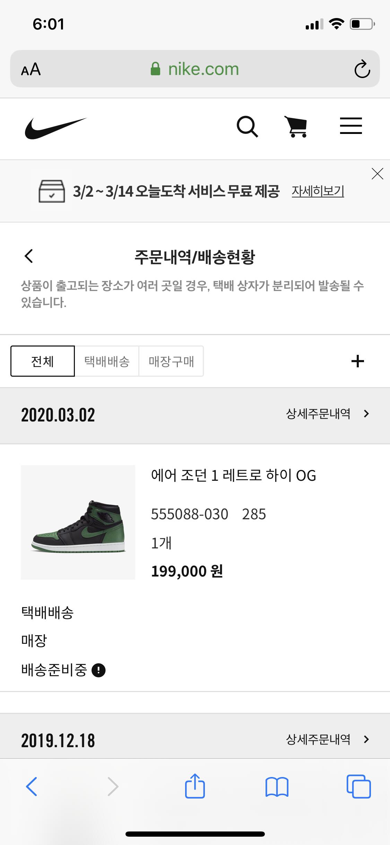Tap the Air Jordan 1 shoe thumbnail
This screenshot has height=845, width=390.
(78, 522)
